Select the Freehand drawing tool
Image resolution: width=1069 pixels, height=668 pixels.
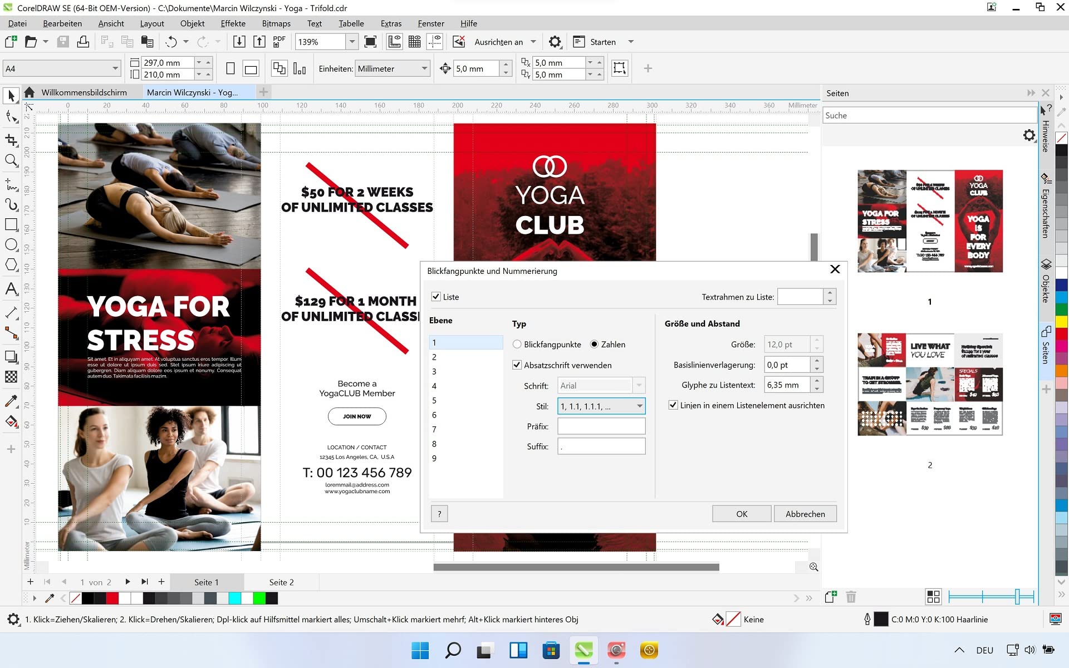11,184
